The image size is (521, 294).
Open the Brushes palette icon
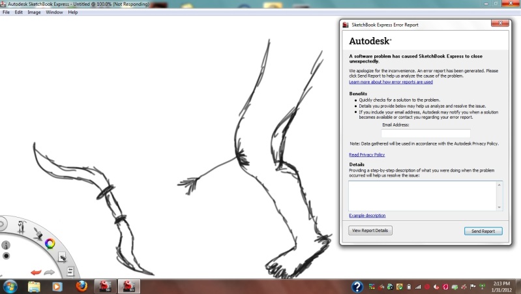pyautogui.click(x=37, y=233)
